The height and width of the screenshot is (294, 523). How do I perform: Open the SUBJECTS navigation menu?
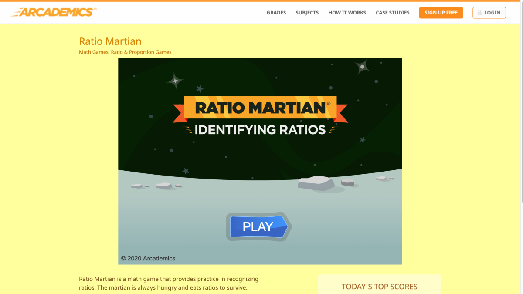(307, 13)
